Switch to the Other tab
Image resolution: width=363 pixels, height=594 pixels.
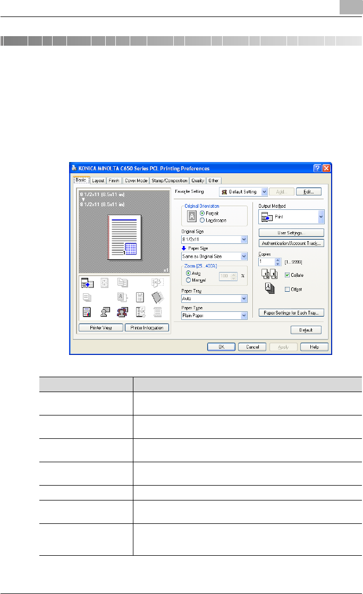(214, 181)
